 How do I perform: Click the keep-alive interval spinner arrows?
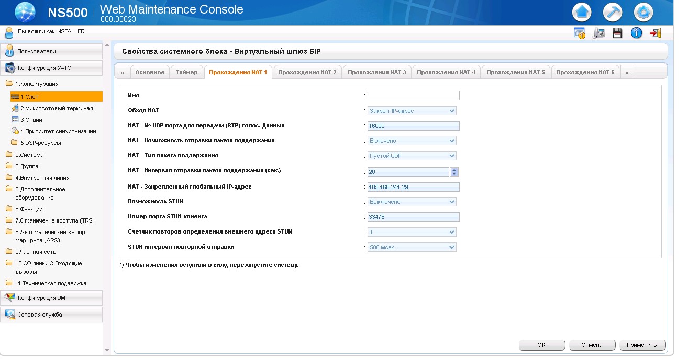click(454, 172)
